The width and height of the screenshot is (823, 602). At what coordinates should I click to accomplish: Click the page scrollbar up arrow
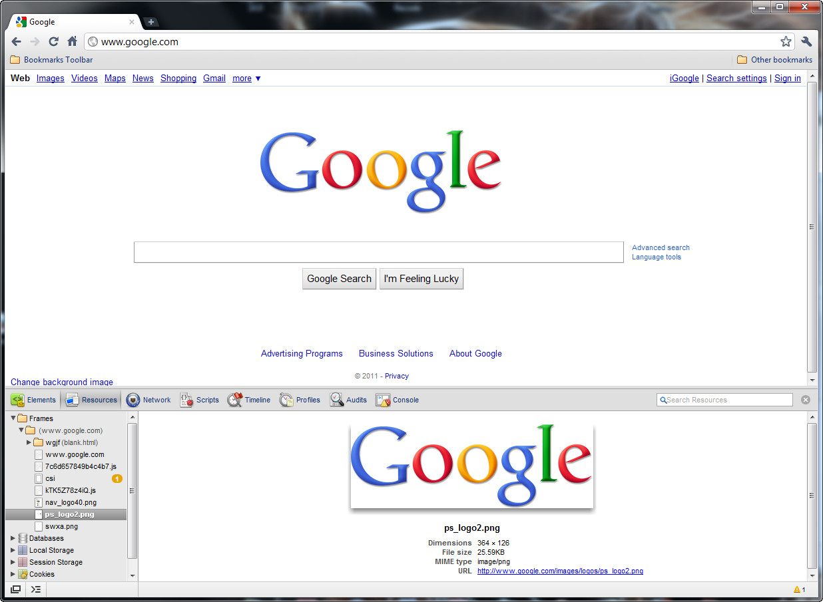pos(812,76)
